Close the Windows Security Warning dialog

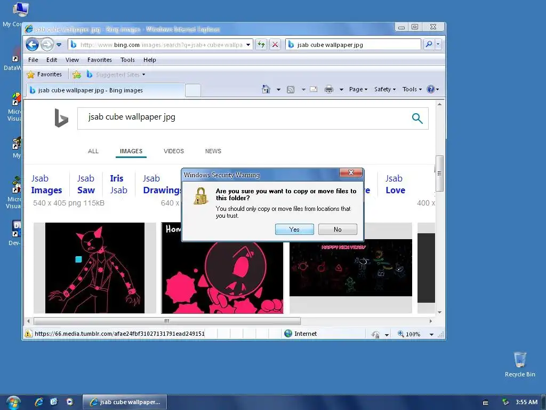pos(351,172)
